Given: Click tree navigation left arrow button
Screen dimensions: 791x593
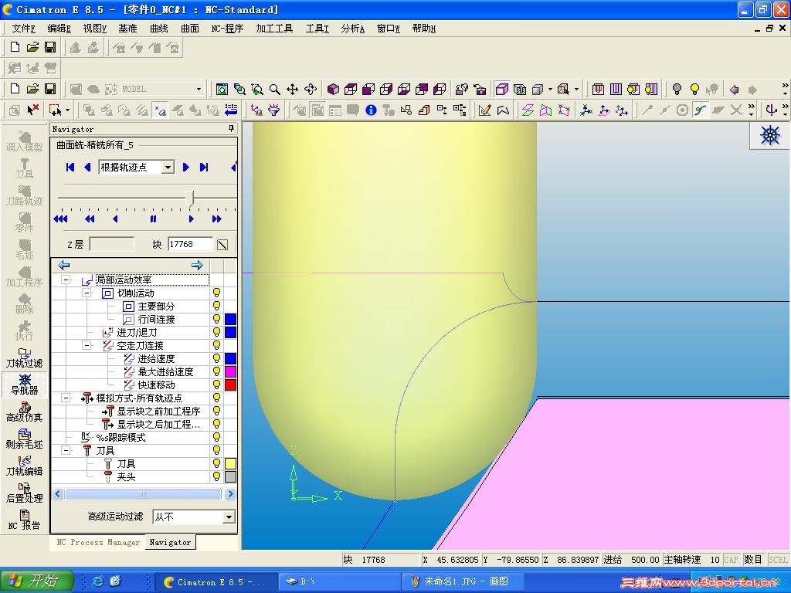Looking at the screenshot, I should pos(64,266).
